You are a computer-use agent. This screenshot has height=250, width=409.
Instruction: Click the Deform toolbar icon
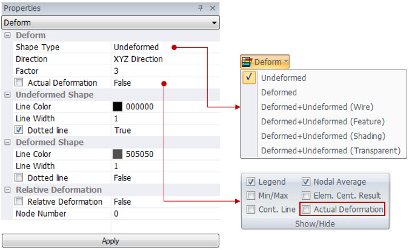pos(247,62)
